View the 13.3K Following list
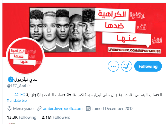Viewport: 166px width, 124px height. coord(22,117)
